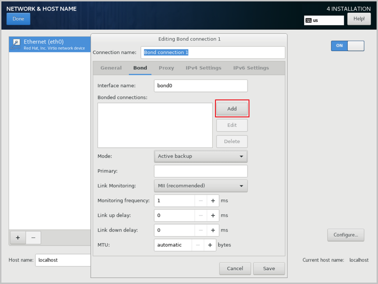
Task: Click Add to add bonded connection
Action: click(232, 109)
